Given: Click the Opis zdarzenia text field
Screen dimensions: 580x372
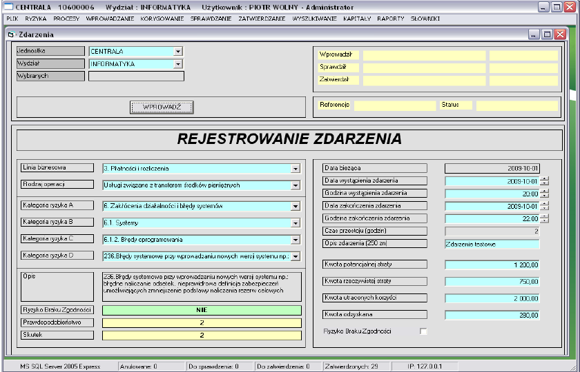Looking at the screenshot, I should (492, 244).
